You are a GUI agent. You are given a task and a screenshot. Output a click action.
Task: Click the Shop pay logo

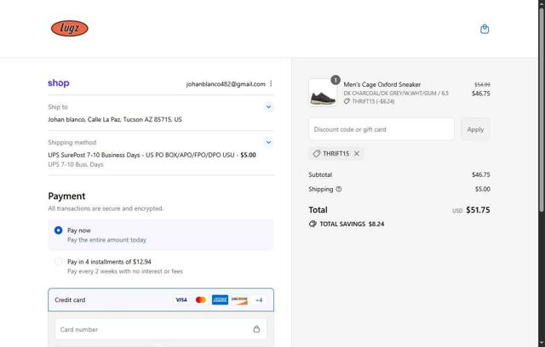59,83
